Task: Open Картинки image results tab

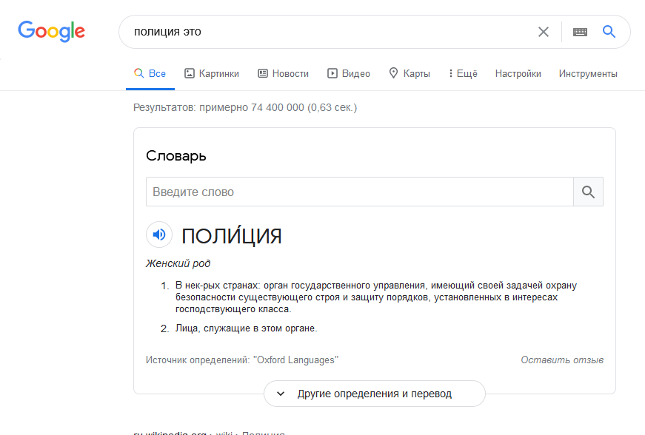Action: pos(211,73)
